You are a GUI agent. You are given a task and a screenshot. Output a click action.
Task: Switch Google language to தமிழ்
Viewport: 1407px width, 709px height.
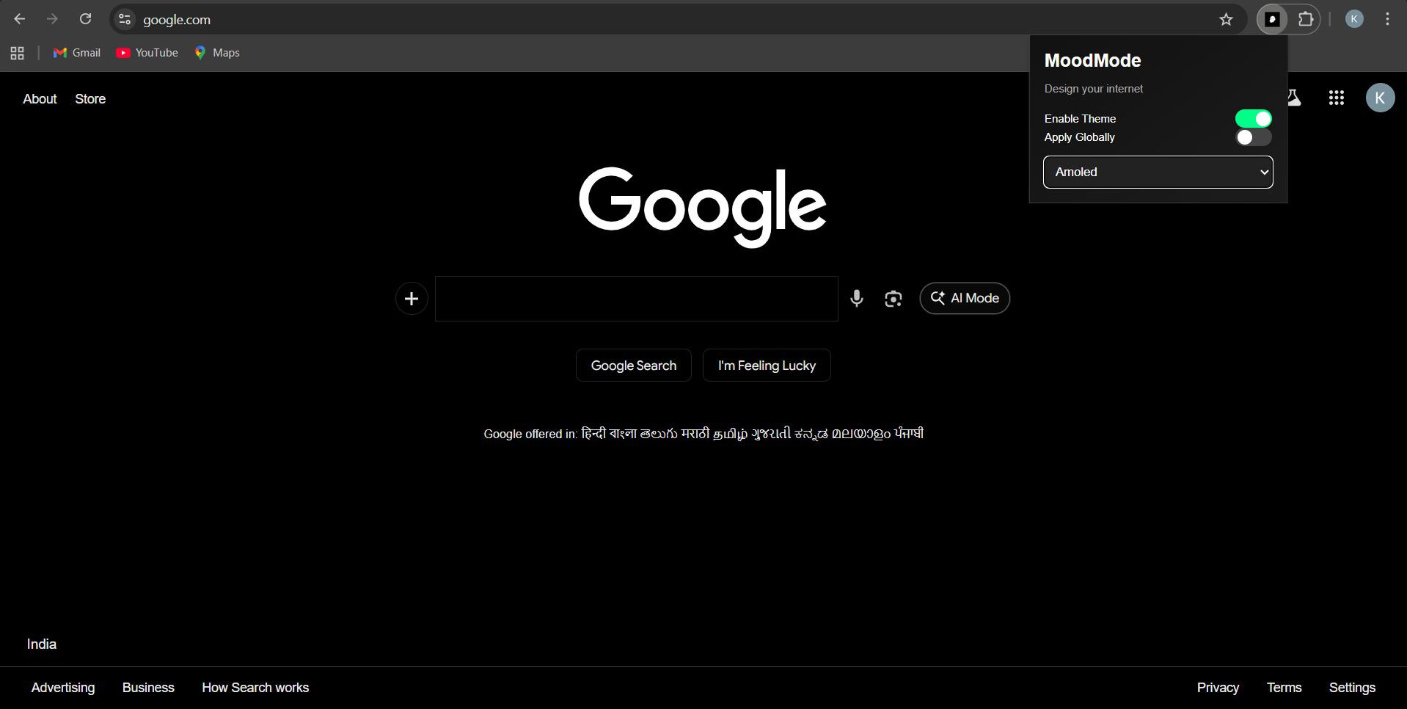coord(731,434)
